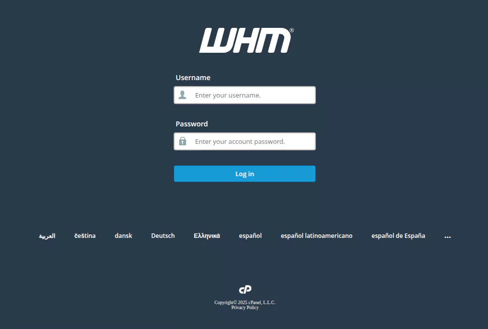Viewport: 488px width, 329px height.
Task: Focus the Username input field
Action: [244, 95]
